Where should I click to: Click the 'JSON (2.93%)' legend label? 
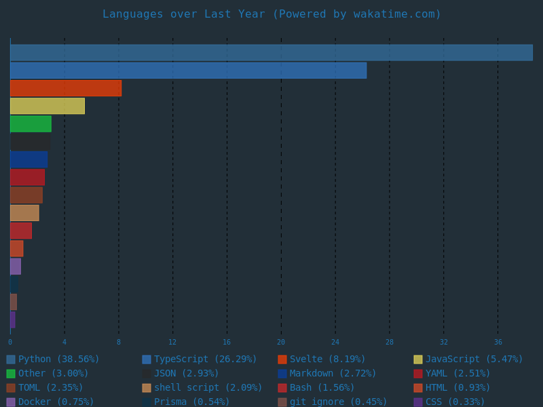(186, 374)
